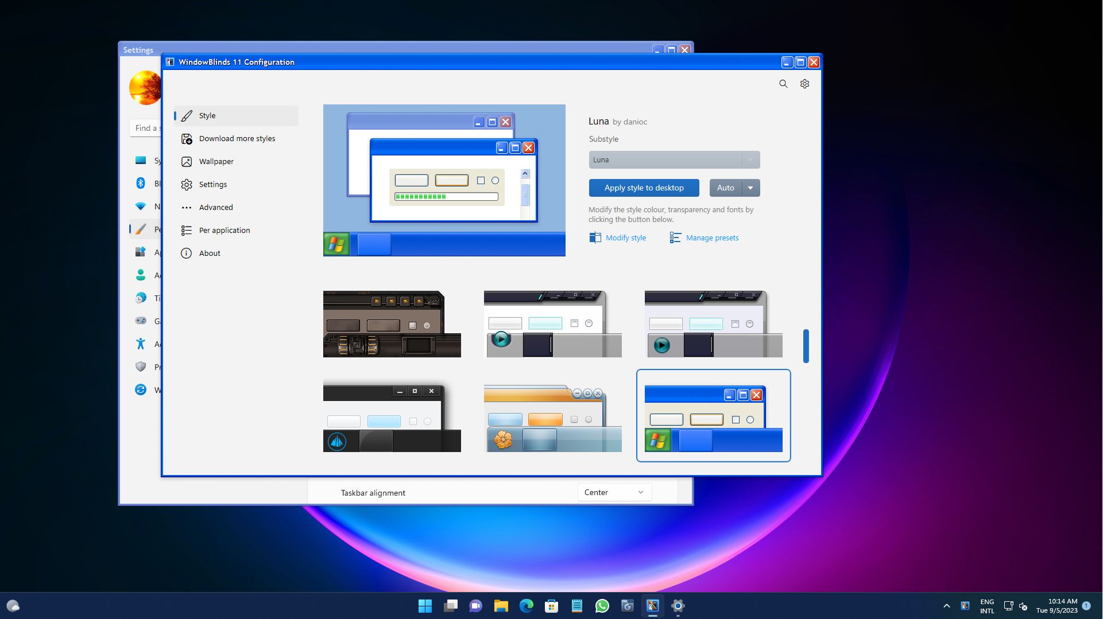The width and height of the screenshot is (1103, 619).
Task: Open the notification bell in system tray
Action: click(1086, 606)
